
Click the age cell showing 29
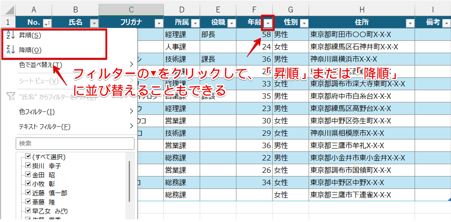coord(254,133)
